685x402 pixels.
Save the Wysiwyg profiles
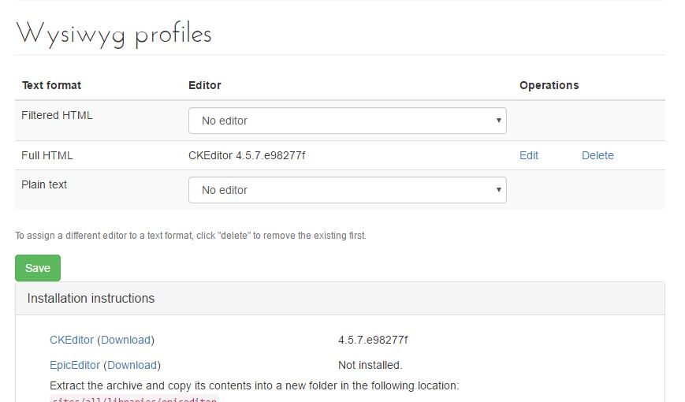pyautogui.click(x=38, y=268)
